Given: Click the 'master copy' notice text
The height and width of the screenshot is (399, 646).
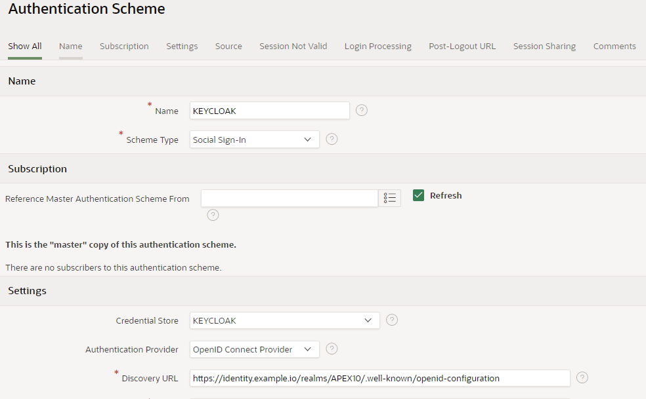Looking at the screenshot, I should point(121,244).
